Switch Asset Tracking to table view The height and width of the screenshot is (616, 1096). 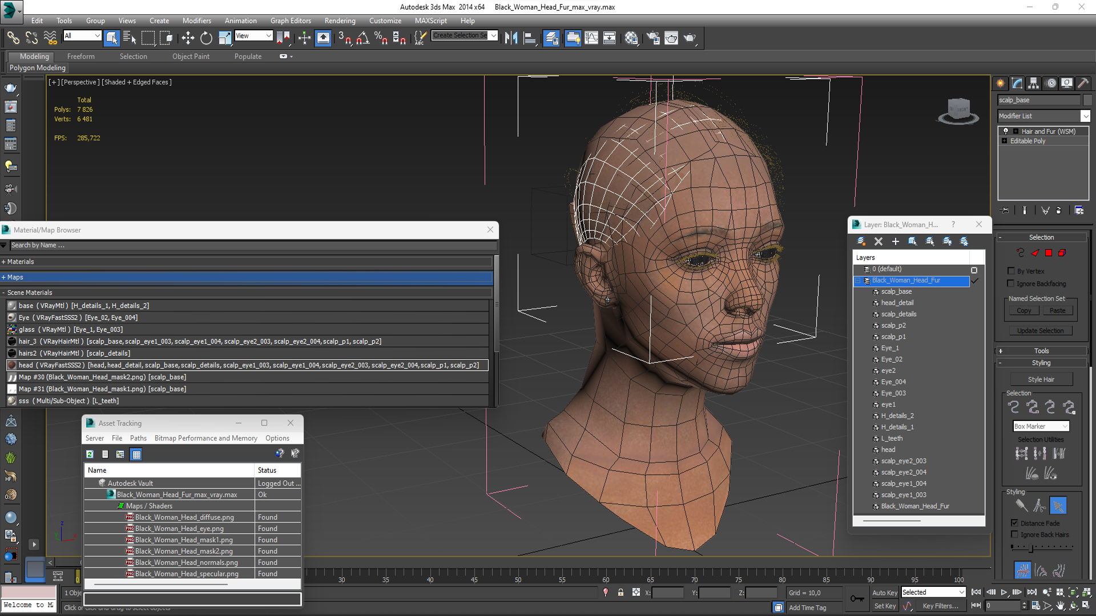(x=136, y=455)
